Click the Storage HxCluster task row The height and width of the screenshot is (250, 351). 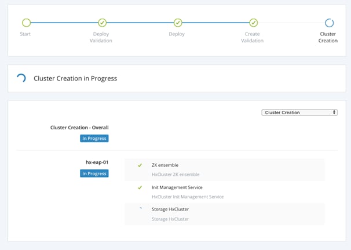[x=225, y=214]
